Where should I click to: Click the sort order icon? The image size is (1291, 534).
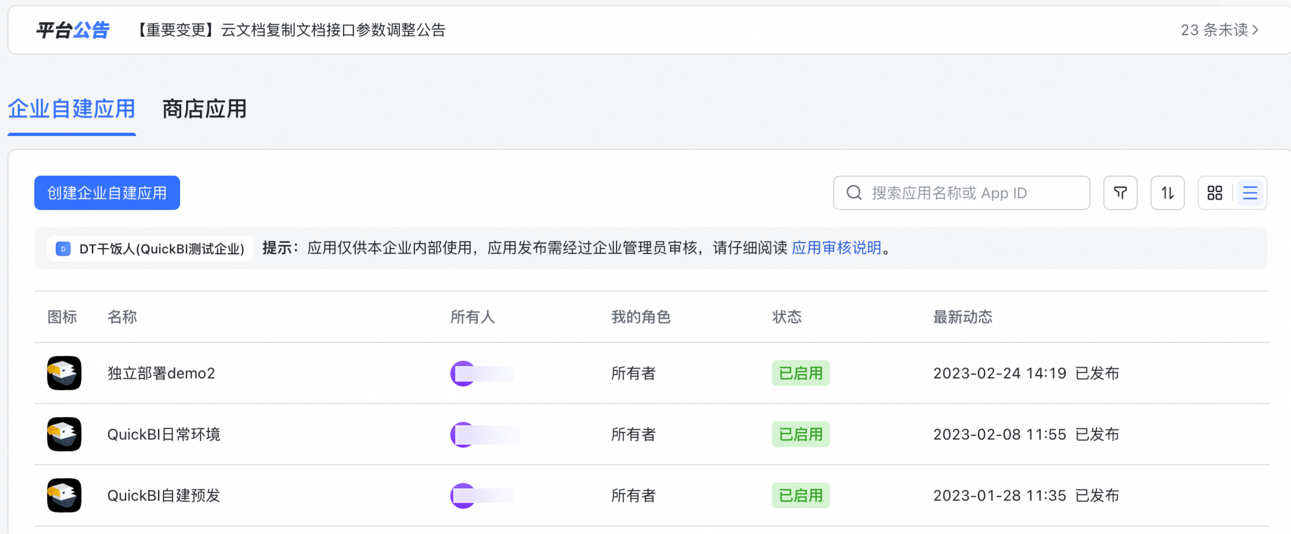(1167, 193)
